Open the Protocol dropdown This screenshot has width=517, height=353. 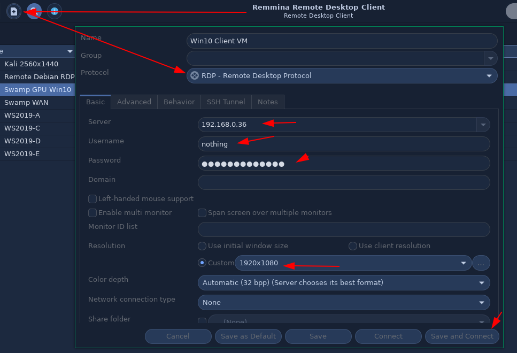coord(342,75)
